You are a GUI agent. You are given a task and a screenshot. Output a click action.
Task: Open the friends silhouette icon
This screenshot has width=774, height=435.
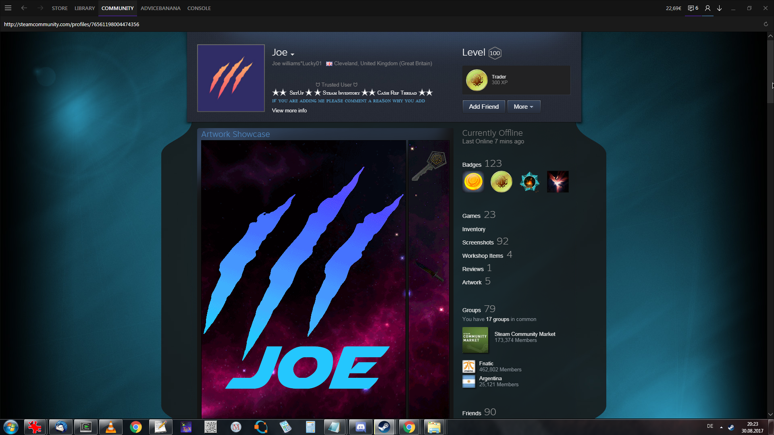(707, 8)
